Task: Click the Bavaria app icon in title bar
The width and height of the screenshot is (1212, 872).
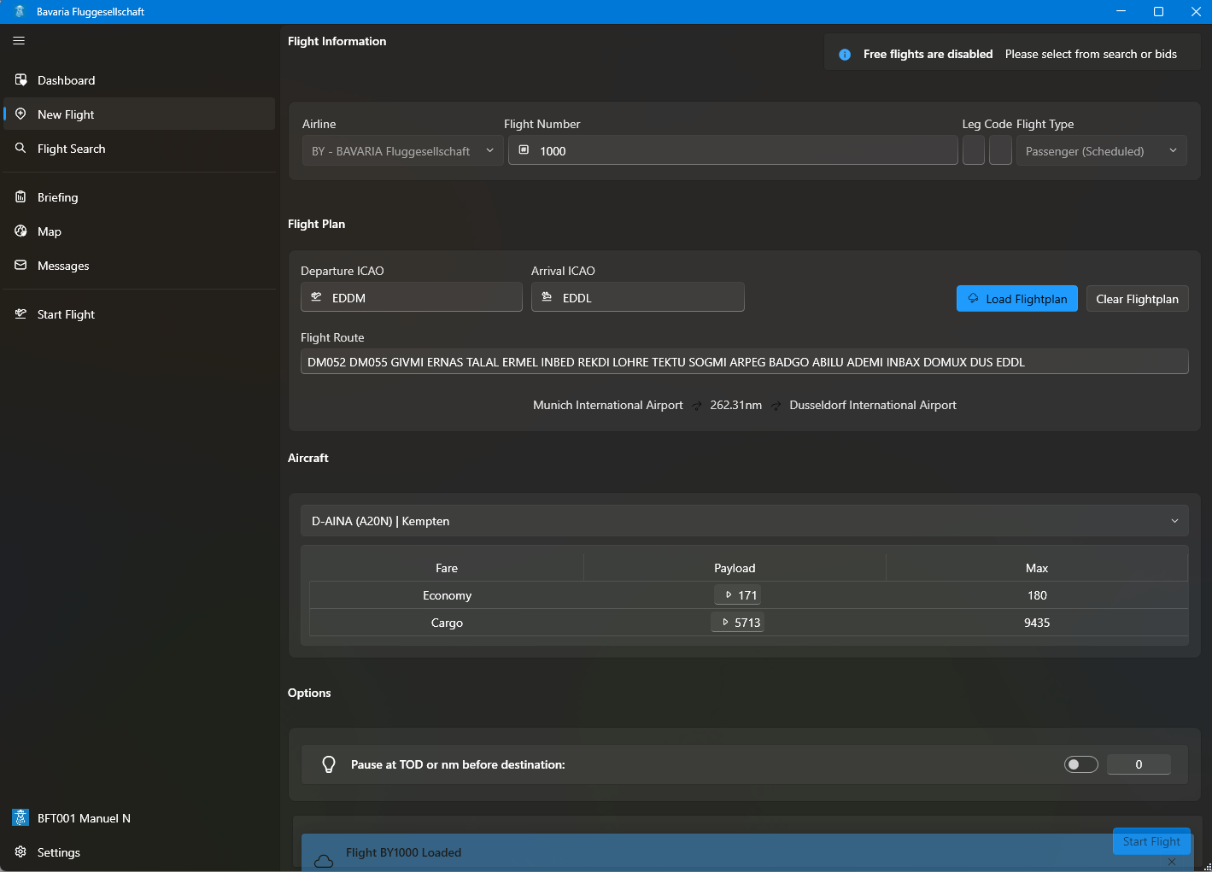Action: coord(20,11)
